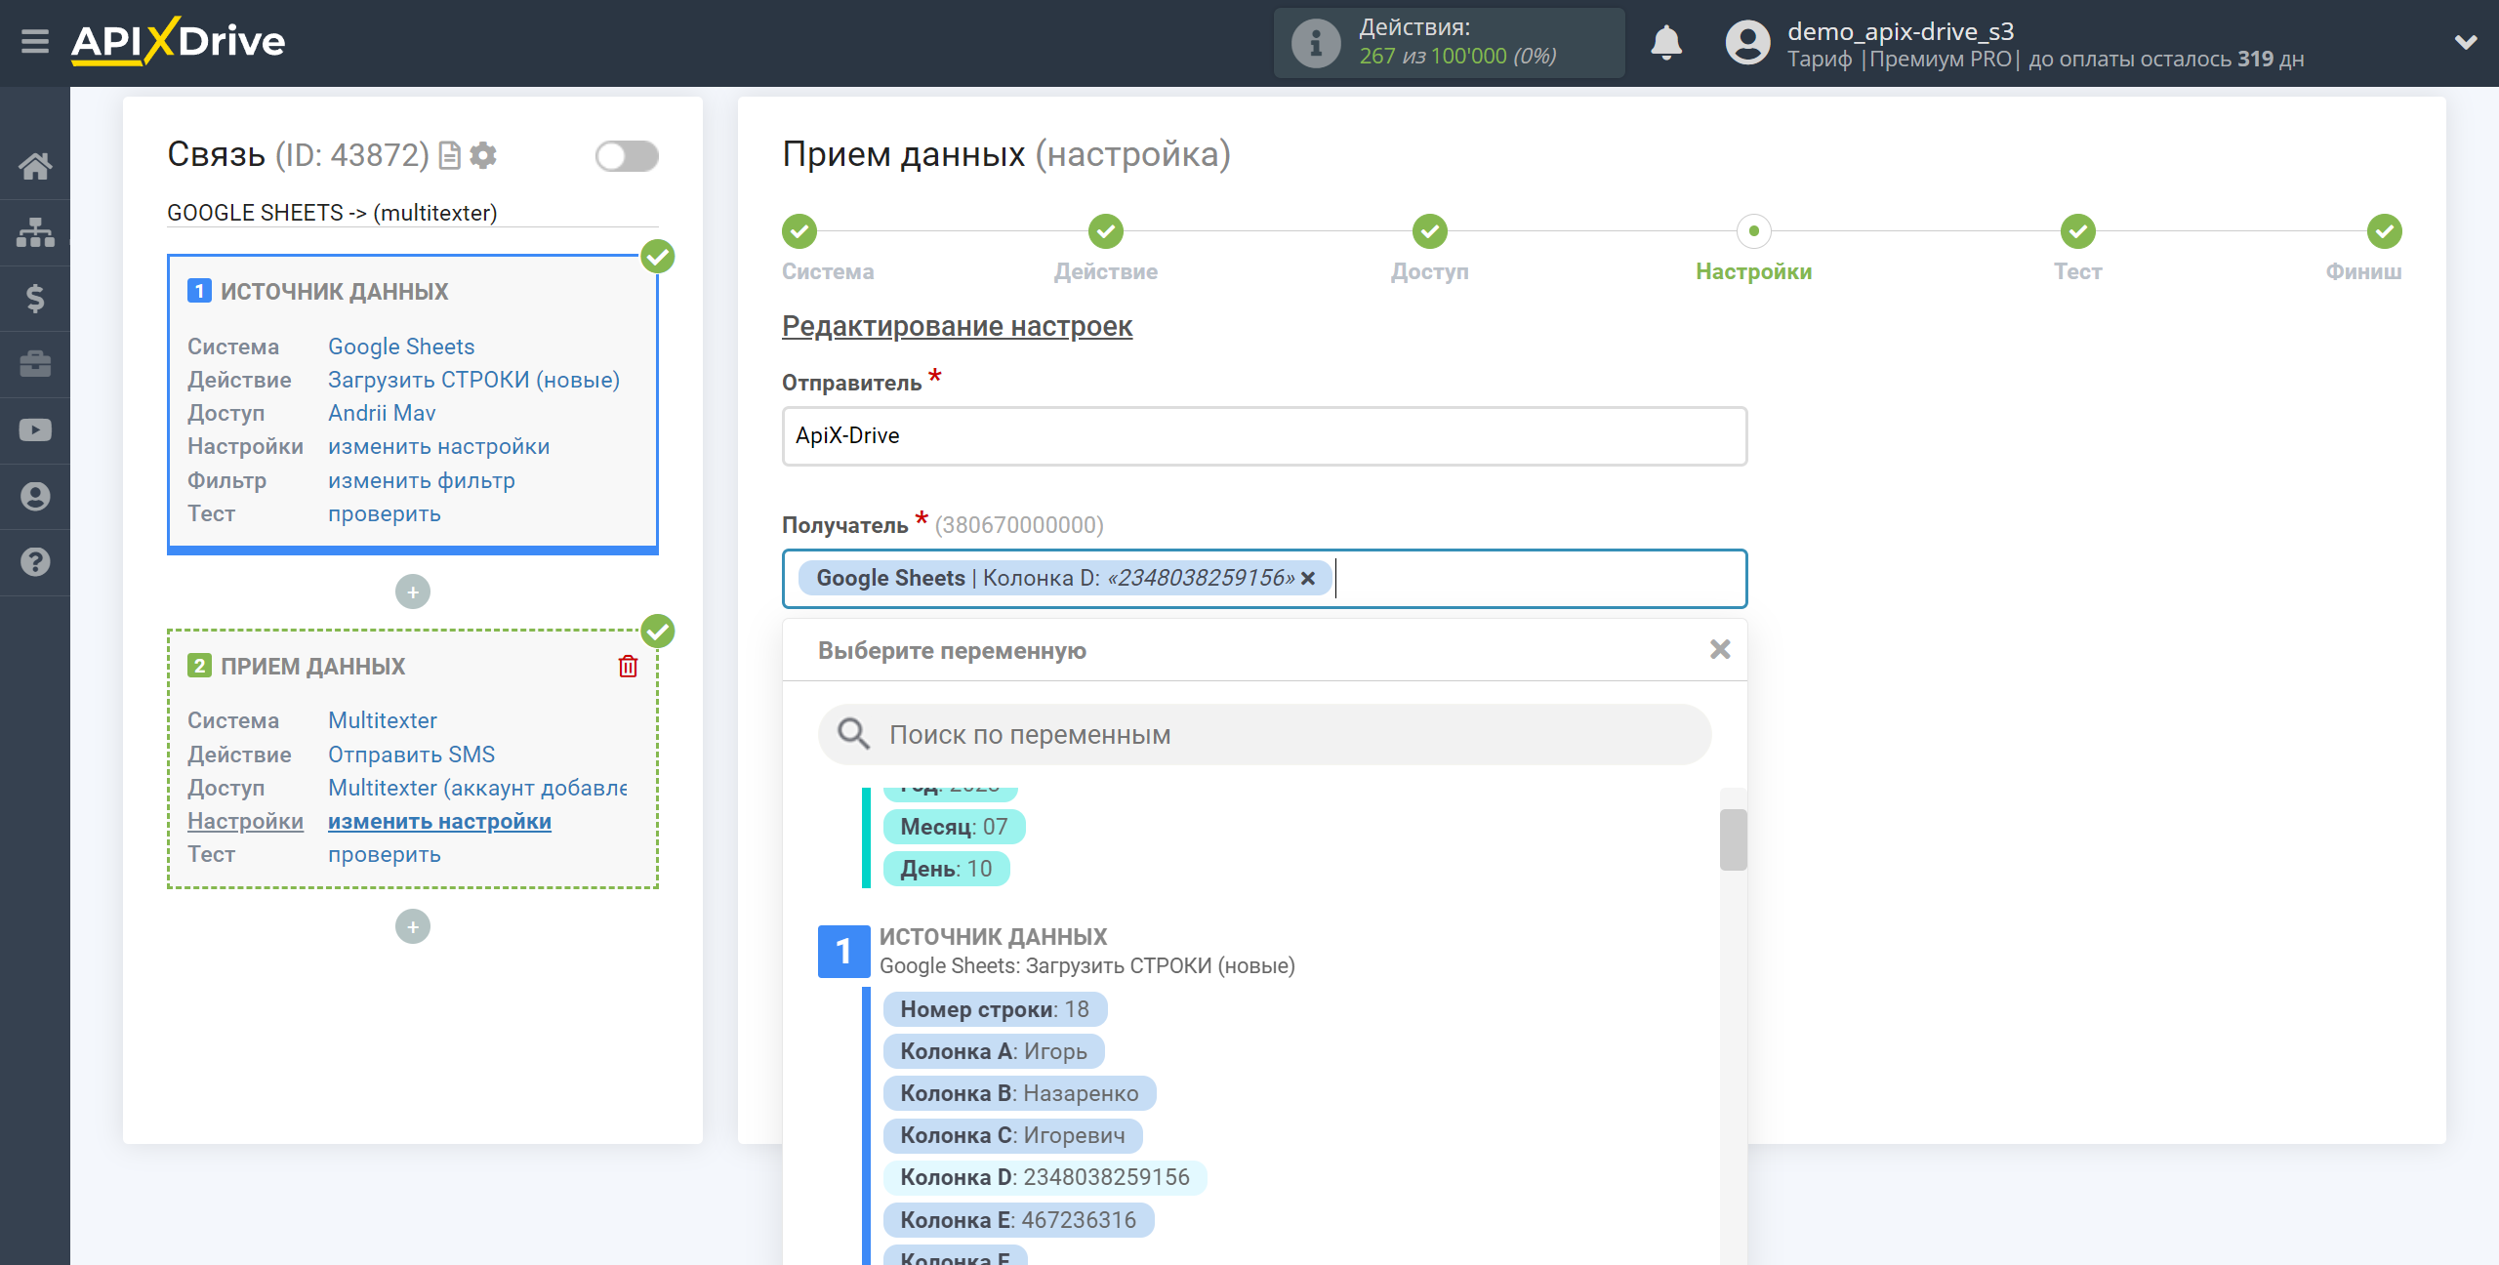
Task: Open profile sidebar icon
Action: click(x=35, y=496)
